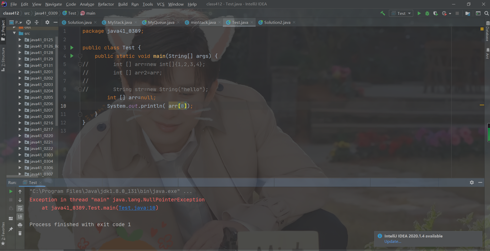Collapse the src folder
The width and height of the screenshot is (490, 251).
click(14, 33)
